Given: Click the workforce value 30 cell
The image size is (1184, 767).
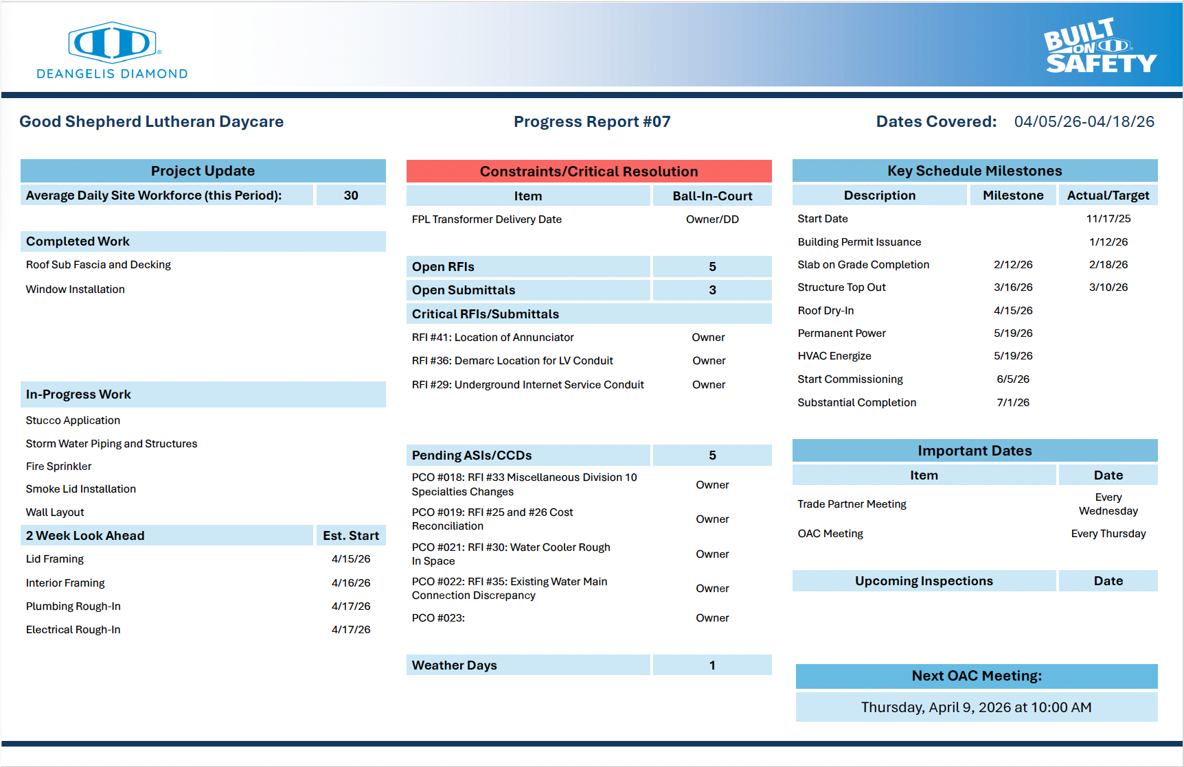Looking at the screenshot, I should (351, 196).
